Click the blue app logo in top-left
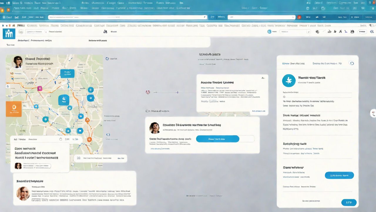The image size is (376, 212). point(9,34)
